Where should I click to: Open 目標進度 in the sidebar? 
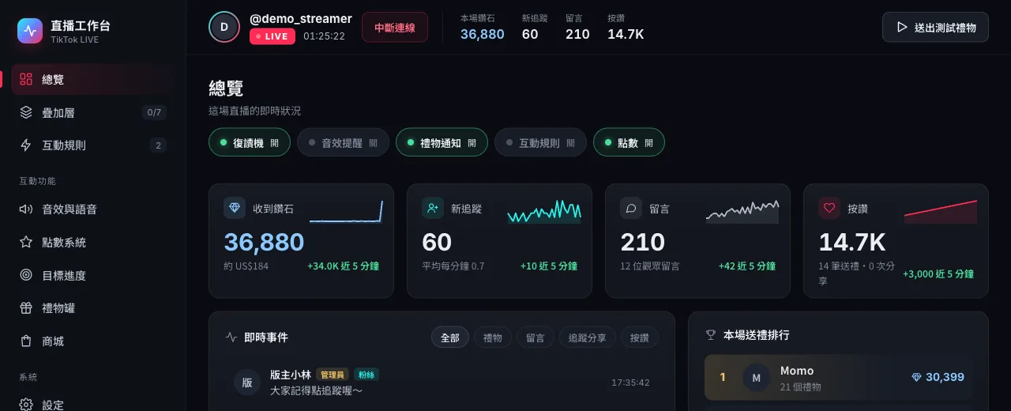click(92, 275)
